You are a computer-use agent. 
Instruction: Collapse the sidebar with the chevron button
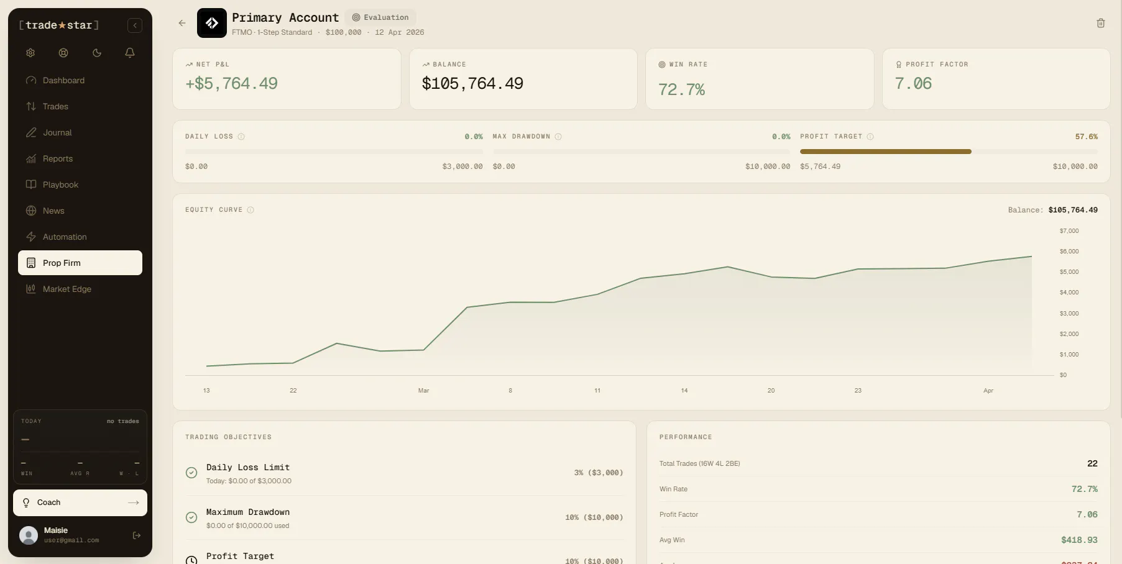click(135, 25)
